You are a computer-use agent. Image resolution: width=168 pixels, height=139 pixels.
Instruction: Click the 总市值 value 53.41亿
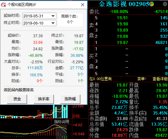click(x=120, y=124)
